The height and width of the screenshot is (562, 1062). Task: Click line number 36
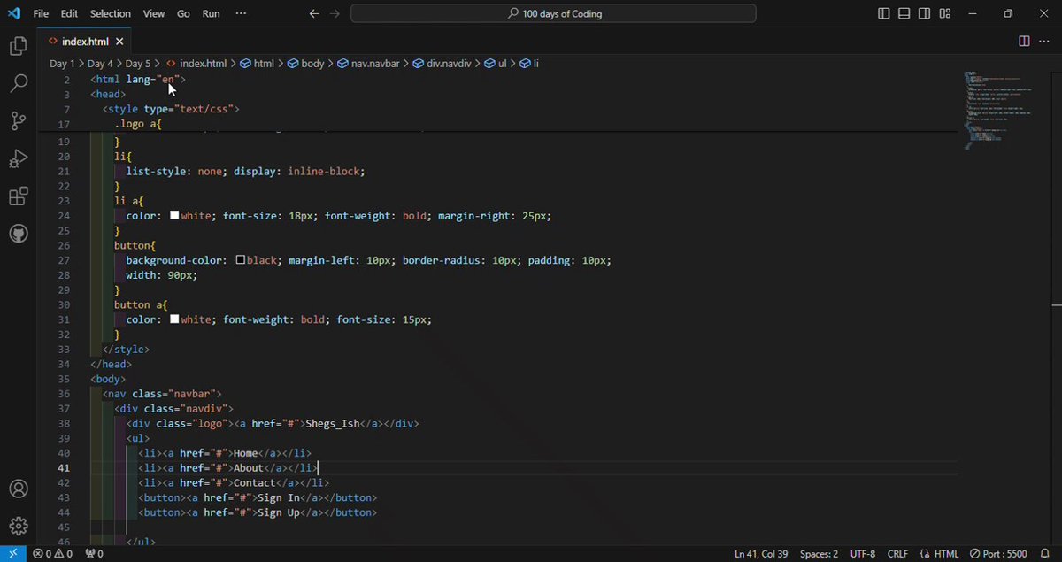(63, 393)
